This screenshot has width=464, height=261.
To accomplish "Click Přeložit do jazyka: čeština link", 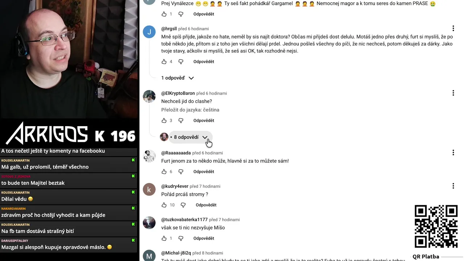I will pyautogui.click(x=190, y=110).
